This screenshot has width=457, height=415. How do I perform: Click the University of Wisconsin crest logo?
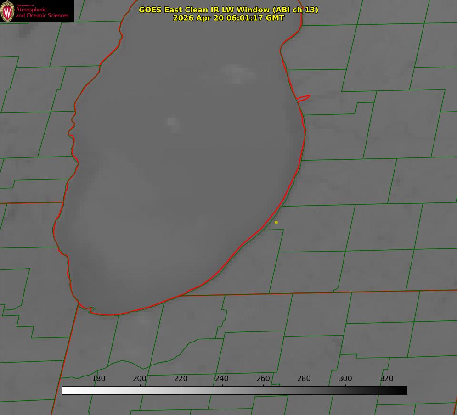coord(7,11)
